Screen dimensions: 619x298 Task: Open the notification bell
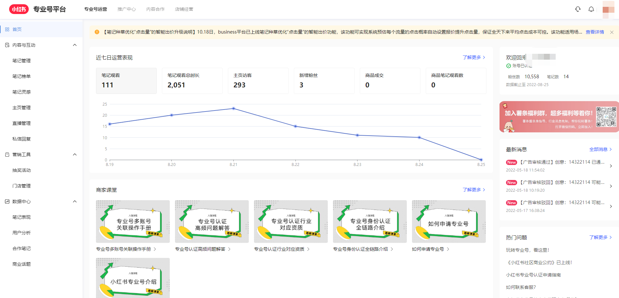(x=591, y=9)
